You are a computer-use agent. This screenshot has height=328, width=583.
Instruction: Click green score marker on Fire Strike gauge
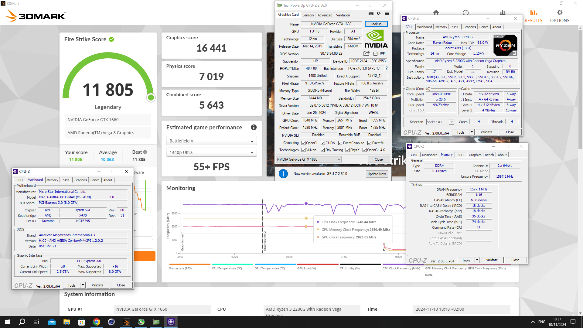coord(151,97)
